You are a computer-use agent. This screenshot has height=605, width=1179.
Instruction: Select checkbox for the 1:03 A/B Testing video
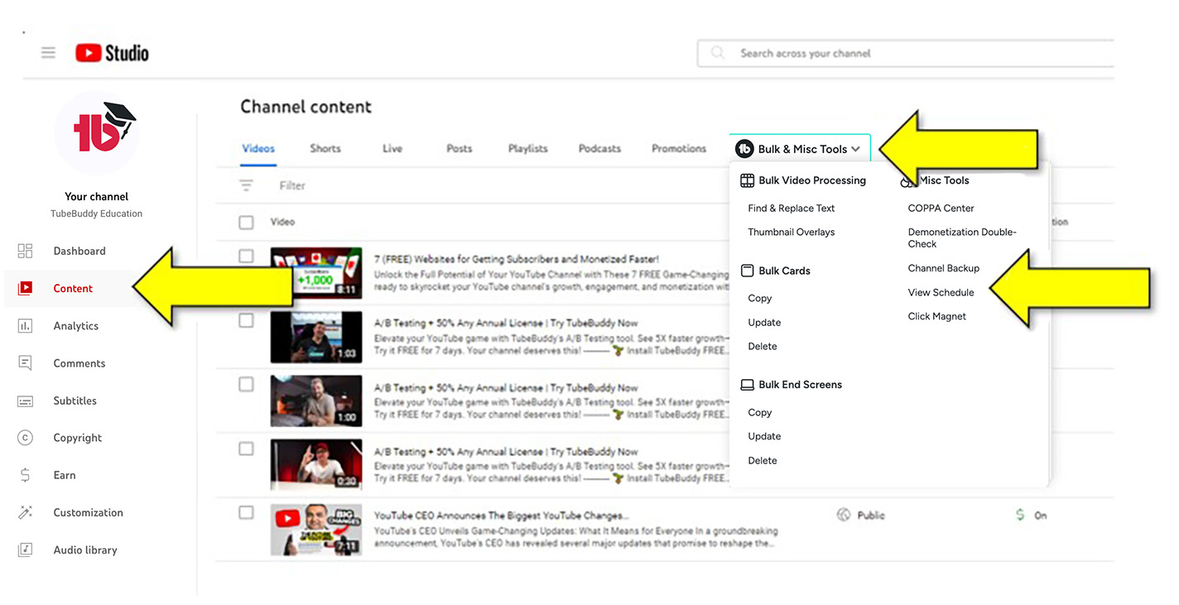coord(246,320)
